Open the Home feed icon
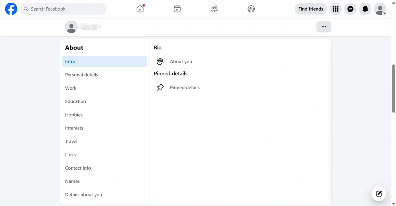 click(x=140, y=9)
